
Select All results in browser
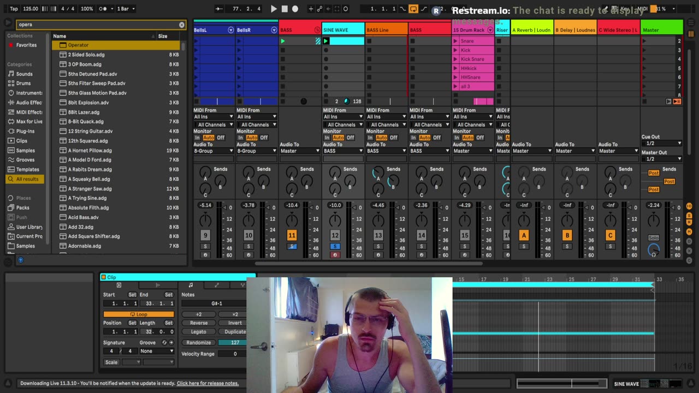26,179
